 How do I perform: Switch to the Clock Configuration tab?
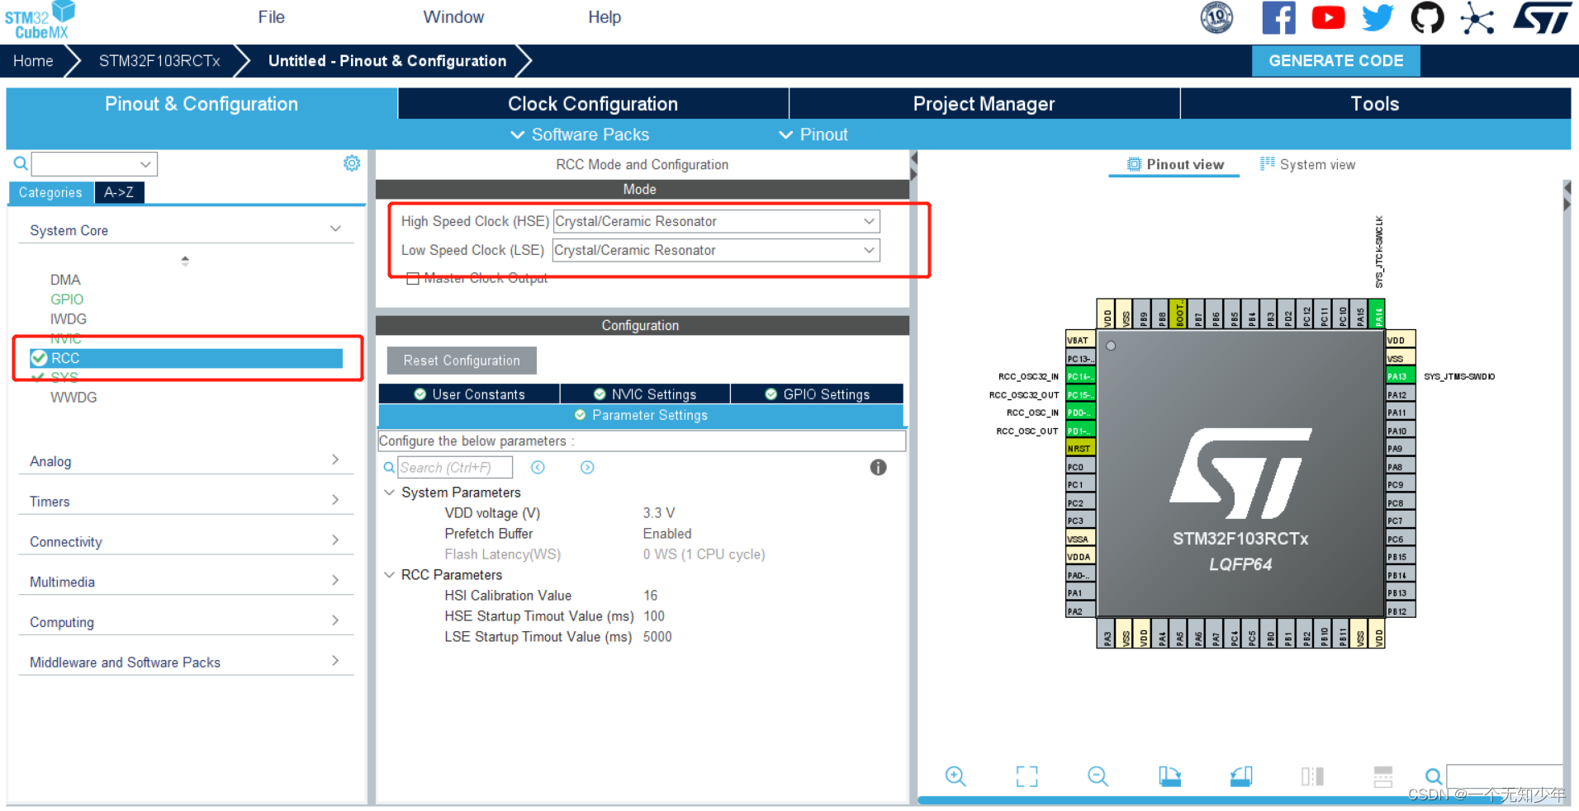(593, 104)
